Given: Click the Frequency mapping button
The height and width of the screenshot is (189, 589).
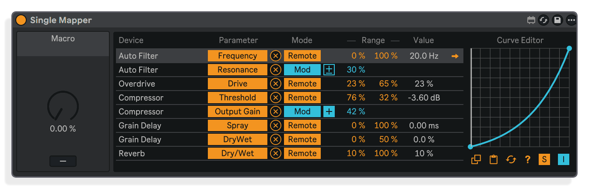Looking at the screenshot, I should (238, 56).
